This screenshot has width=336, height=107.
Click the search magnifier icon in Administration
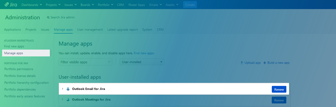click(48, 18)
